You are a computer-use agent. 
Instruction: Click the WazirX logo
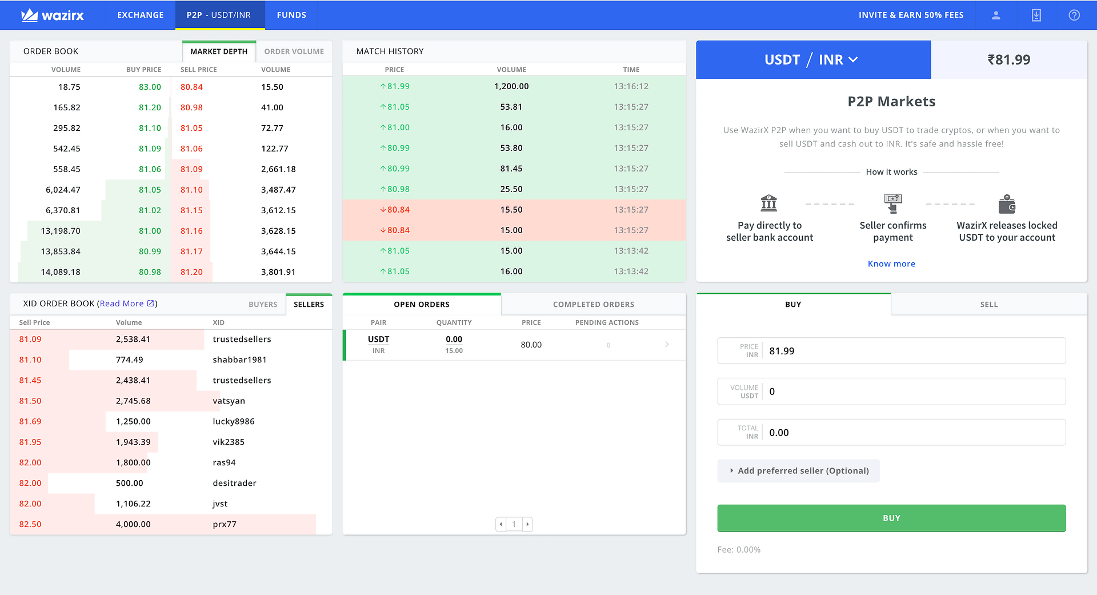(53, 15)
